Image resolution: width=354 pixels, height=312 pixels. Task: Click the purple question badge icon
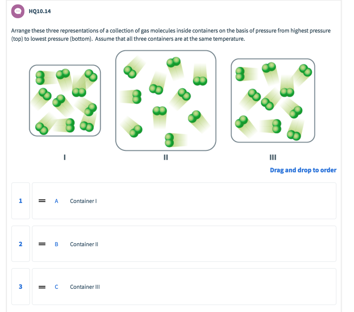click(x=18, y=11)
